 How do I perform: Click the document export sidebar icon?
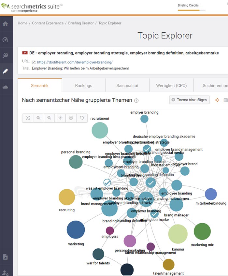5,257
